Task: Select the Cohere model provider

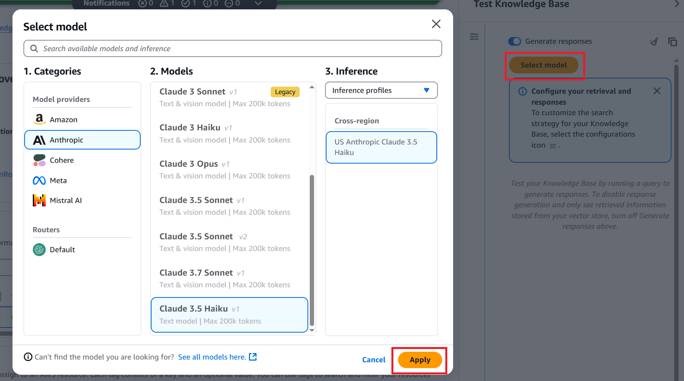Action: point(82,160)
